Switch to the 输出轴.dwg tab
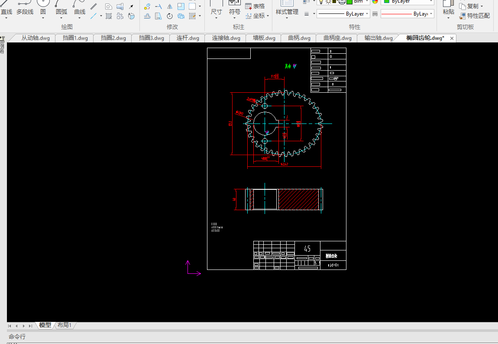Viewport: 498px width, 344px height. 378,38
